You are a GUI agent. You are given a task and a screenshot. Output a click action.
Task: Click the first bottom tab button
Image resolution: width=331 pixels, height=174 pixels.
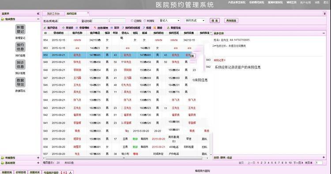click(x=7, y=172)
